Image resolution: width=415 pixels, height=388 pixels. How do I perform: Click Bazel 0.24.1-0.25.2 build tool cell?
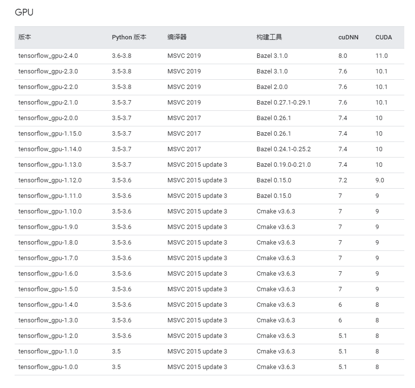[283, 149]
